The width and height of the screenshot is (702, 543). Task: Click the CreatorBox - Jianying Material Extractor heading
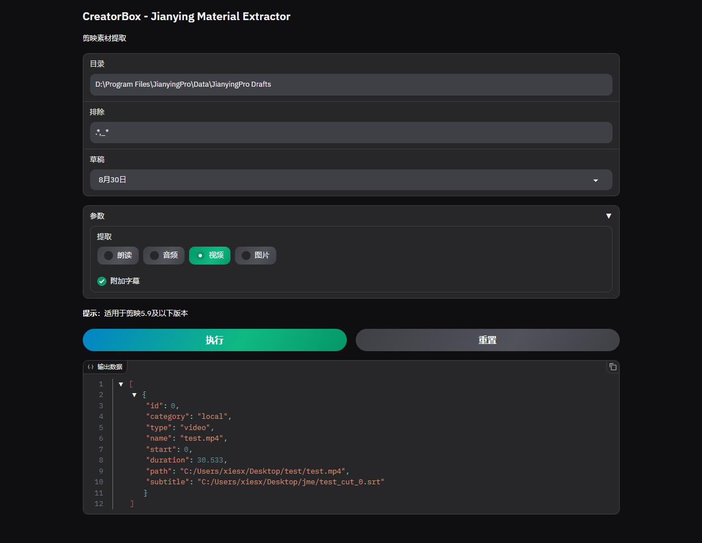186,16
